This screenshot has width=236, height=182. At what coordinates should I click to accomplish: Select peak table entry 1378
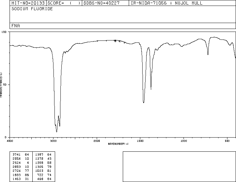click(x=39, y=159)
